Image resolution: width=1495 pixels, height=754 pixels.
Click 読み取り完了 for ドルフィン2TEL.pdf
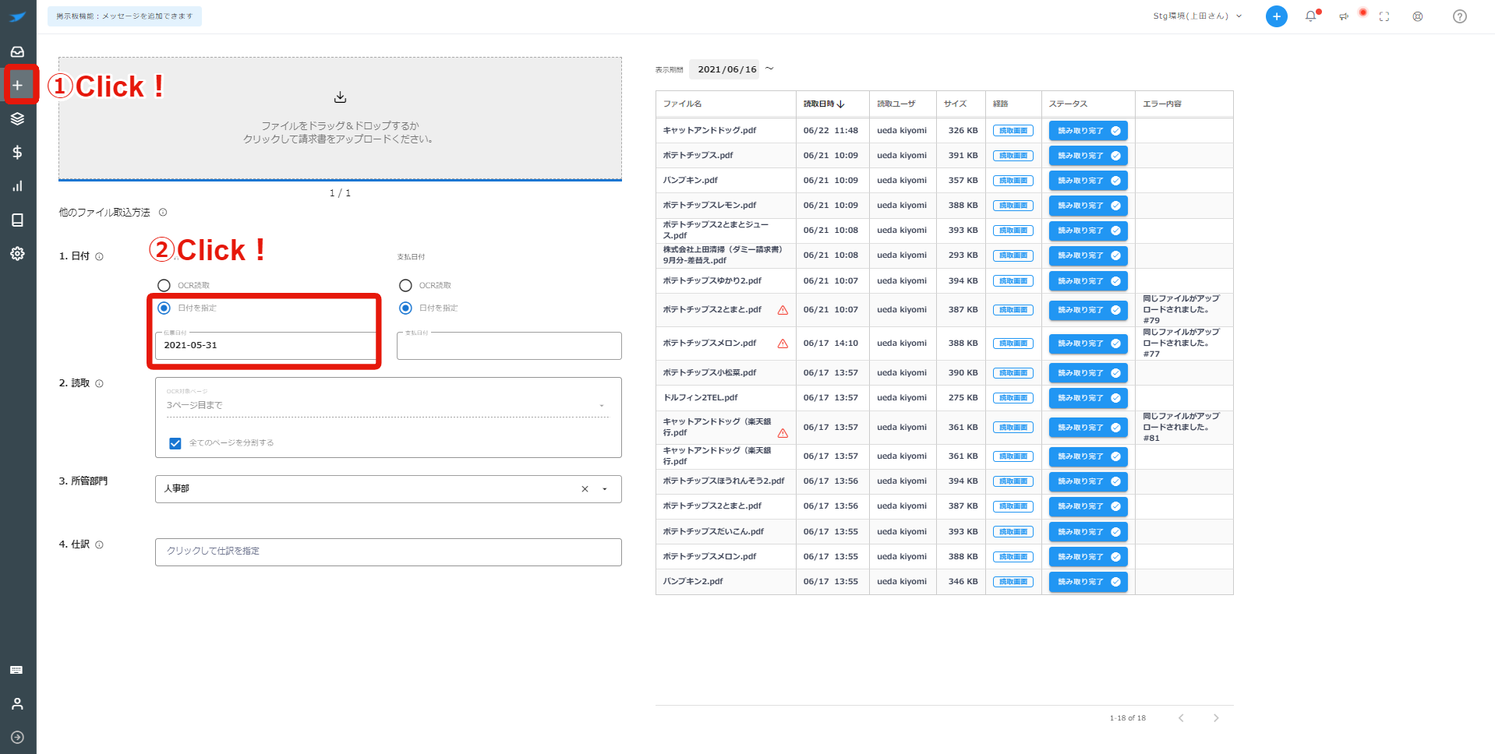[1088, 398]
